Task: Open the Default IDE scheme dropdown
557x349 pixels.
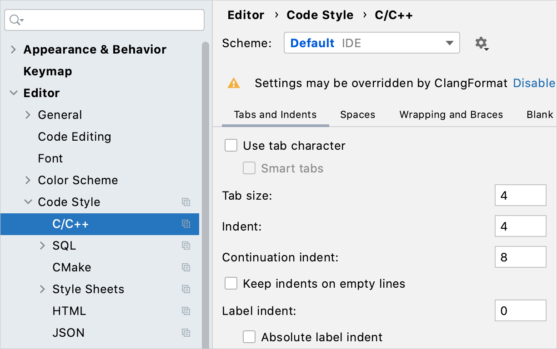Action: (371, 43)
